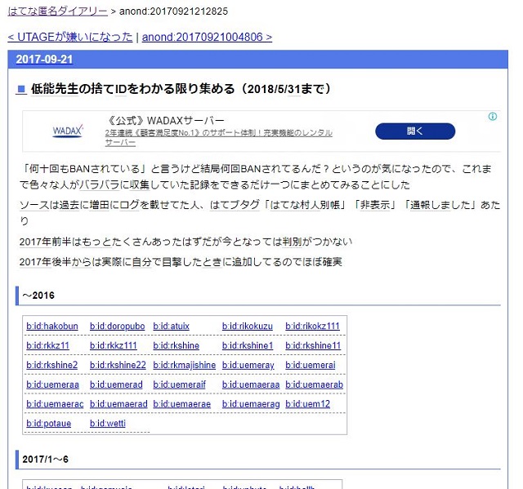Open the はてな匿名ダイアリー home link
Image resolution: width=523 pixels, height=489 pixels.
click(57, 11)
